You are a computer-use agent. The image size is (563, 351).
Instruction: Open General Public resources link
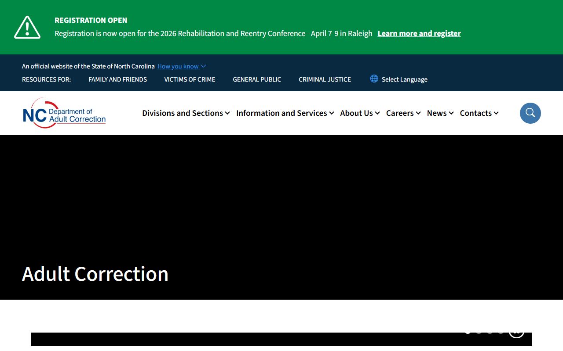click(x=257, y=79)
